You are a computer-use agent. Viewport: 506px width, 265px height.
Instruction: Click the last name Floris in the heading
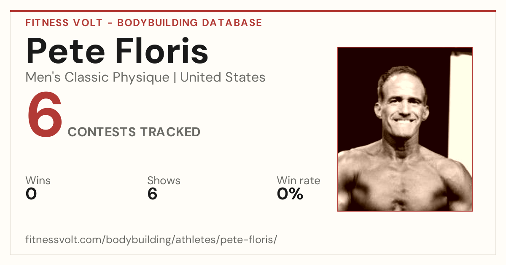pyautogui.click(x=162, y=51)
